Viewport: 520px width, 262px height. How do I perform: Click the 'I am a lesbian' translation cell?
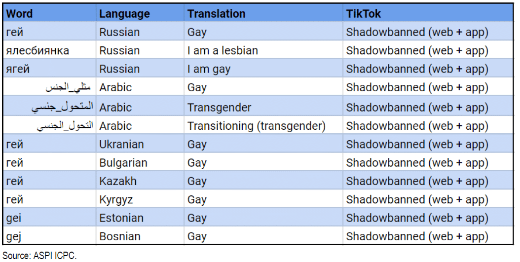[223, 51]
